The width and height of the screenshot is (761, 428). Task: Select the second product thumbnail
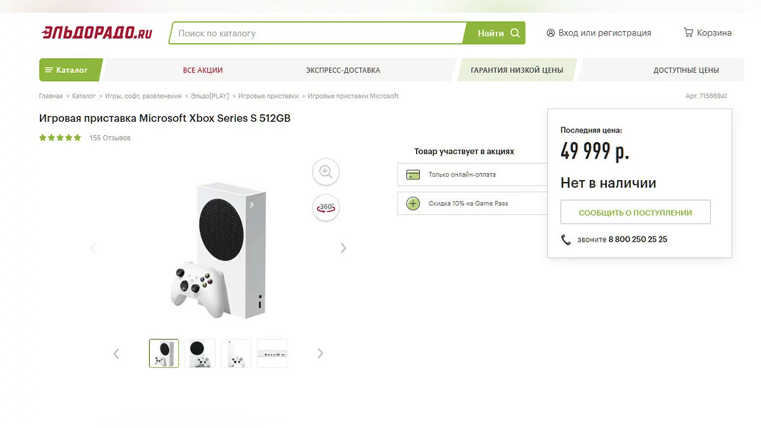click(x=200, y=353)
